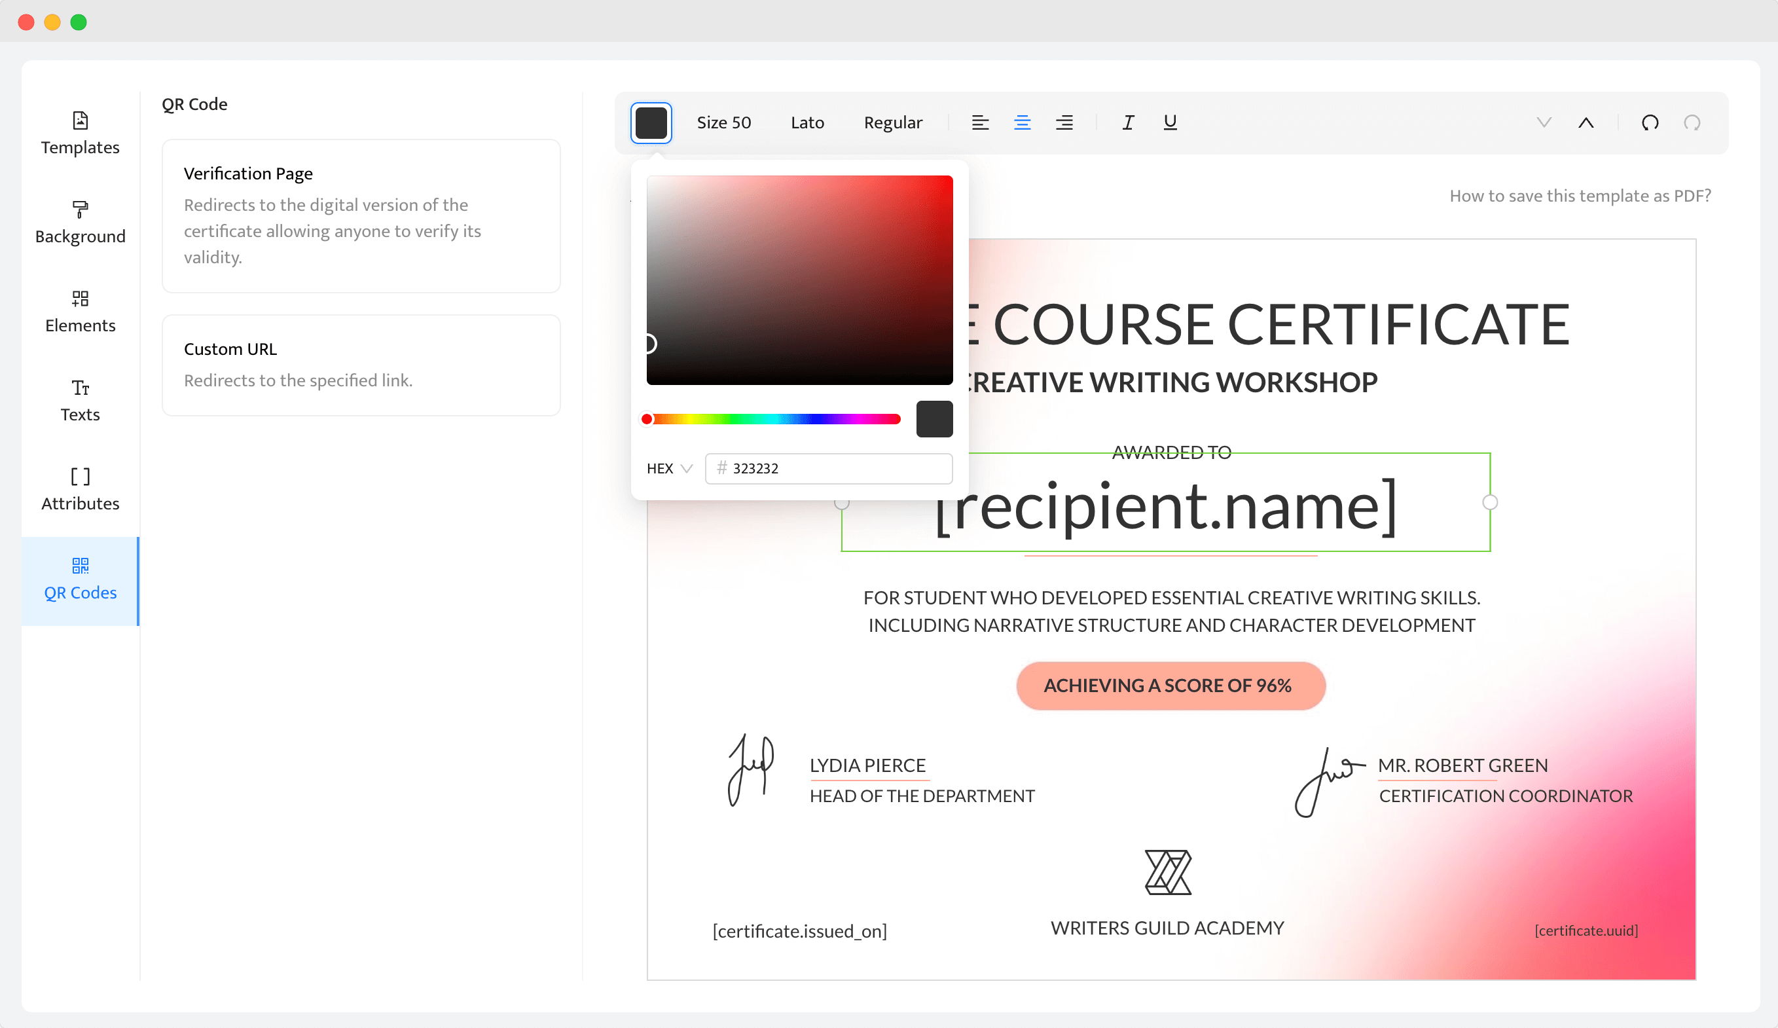Screen dimensions: 1778x1028
Task: Maximize the window with green button
Action: 79,22
